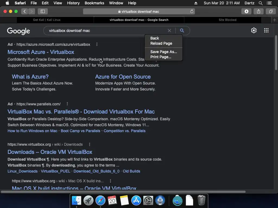278x208 pixels.
Task: Open Trash in the Dock
Action: (201, 200)
